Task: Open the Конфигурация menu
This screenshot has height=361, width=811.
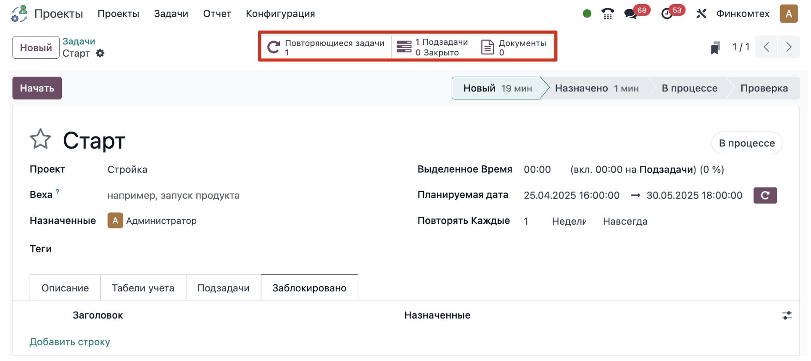Action: pos(280,14)
